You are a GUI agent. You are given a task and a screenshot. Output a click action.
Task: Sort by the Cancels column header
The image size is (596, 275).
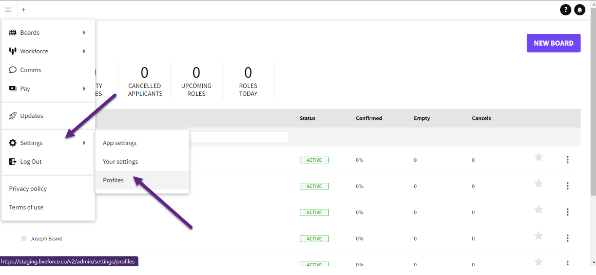tap(482, 118)
